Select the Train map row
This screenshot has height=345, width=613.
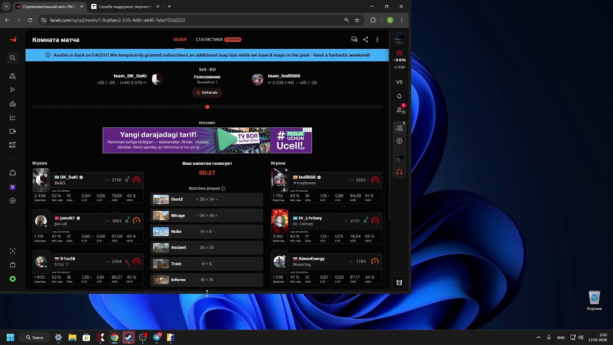207,264
